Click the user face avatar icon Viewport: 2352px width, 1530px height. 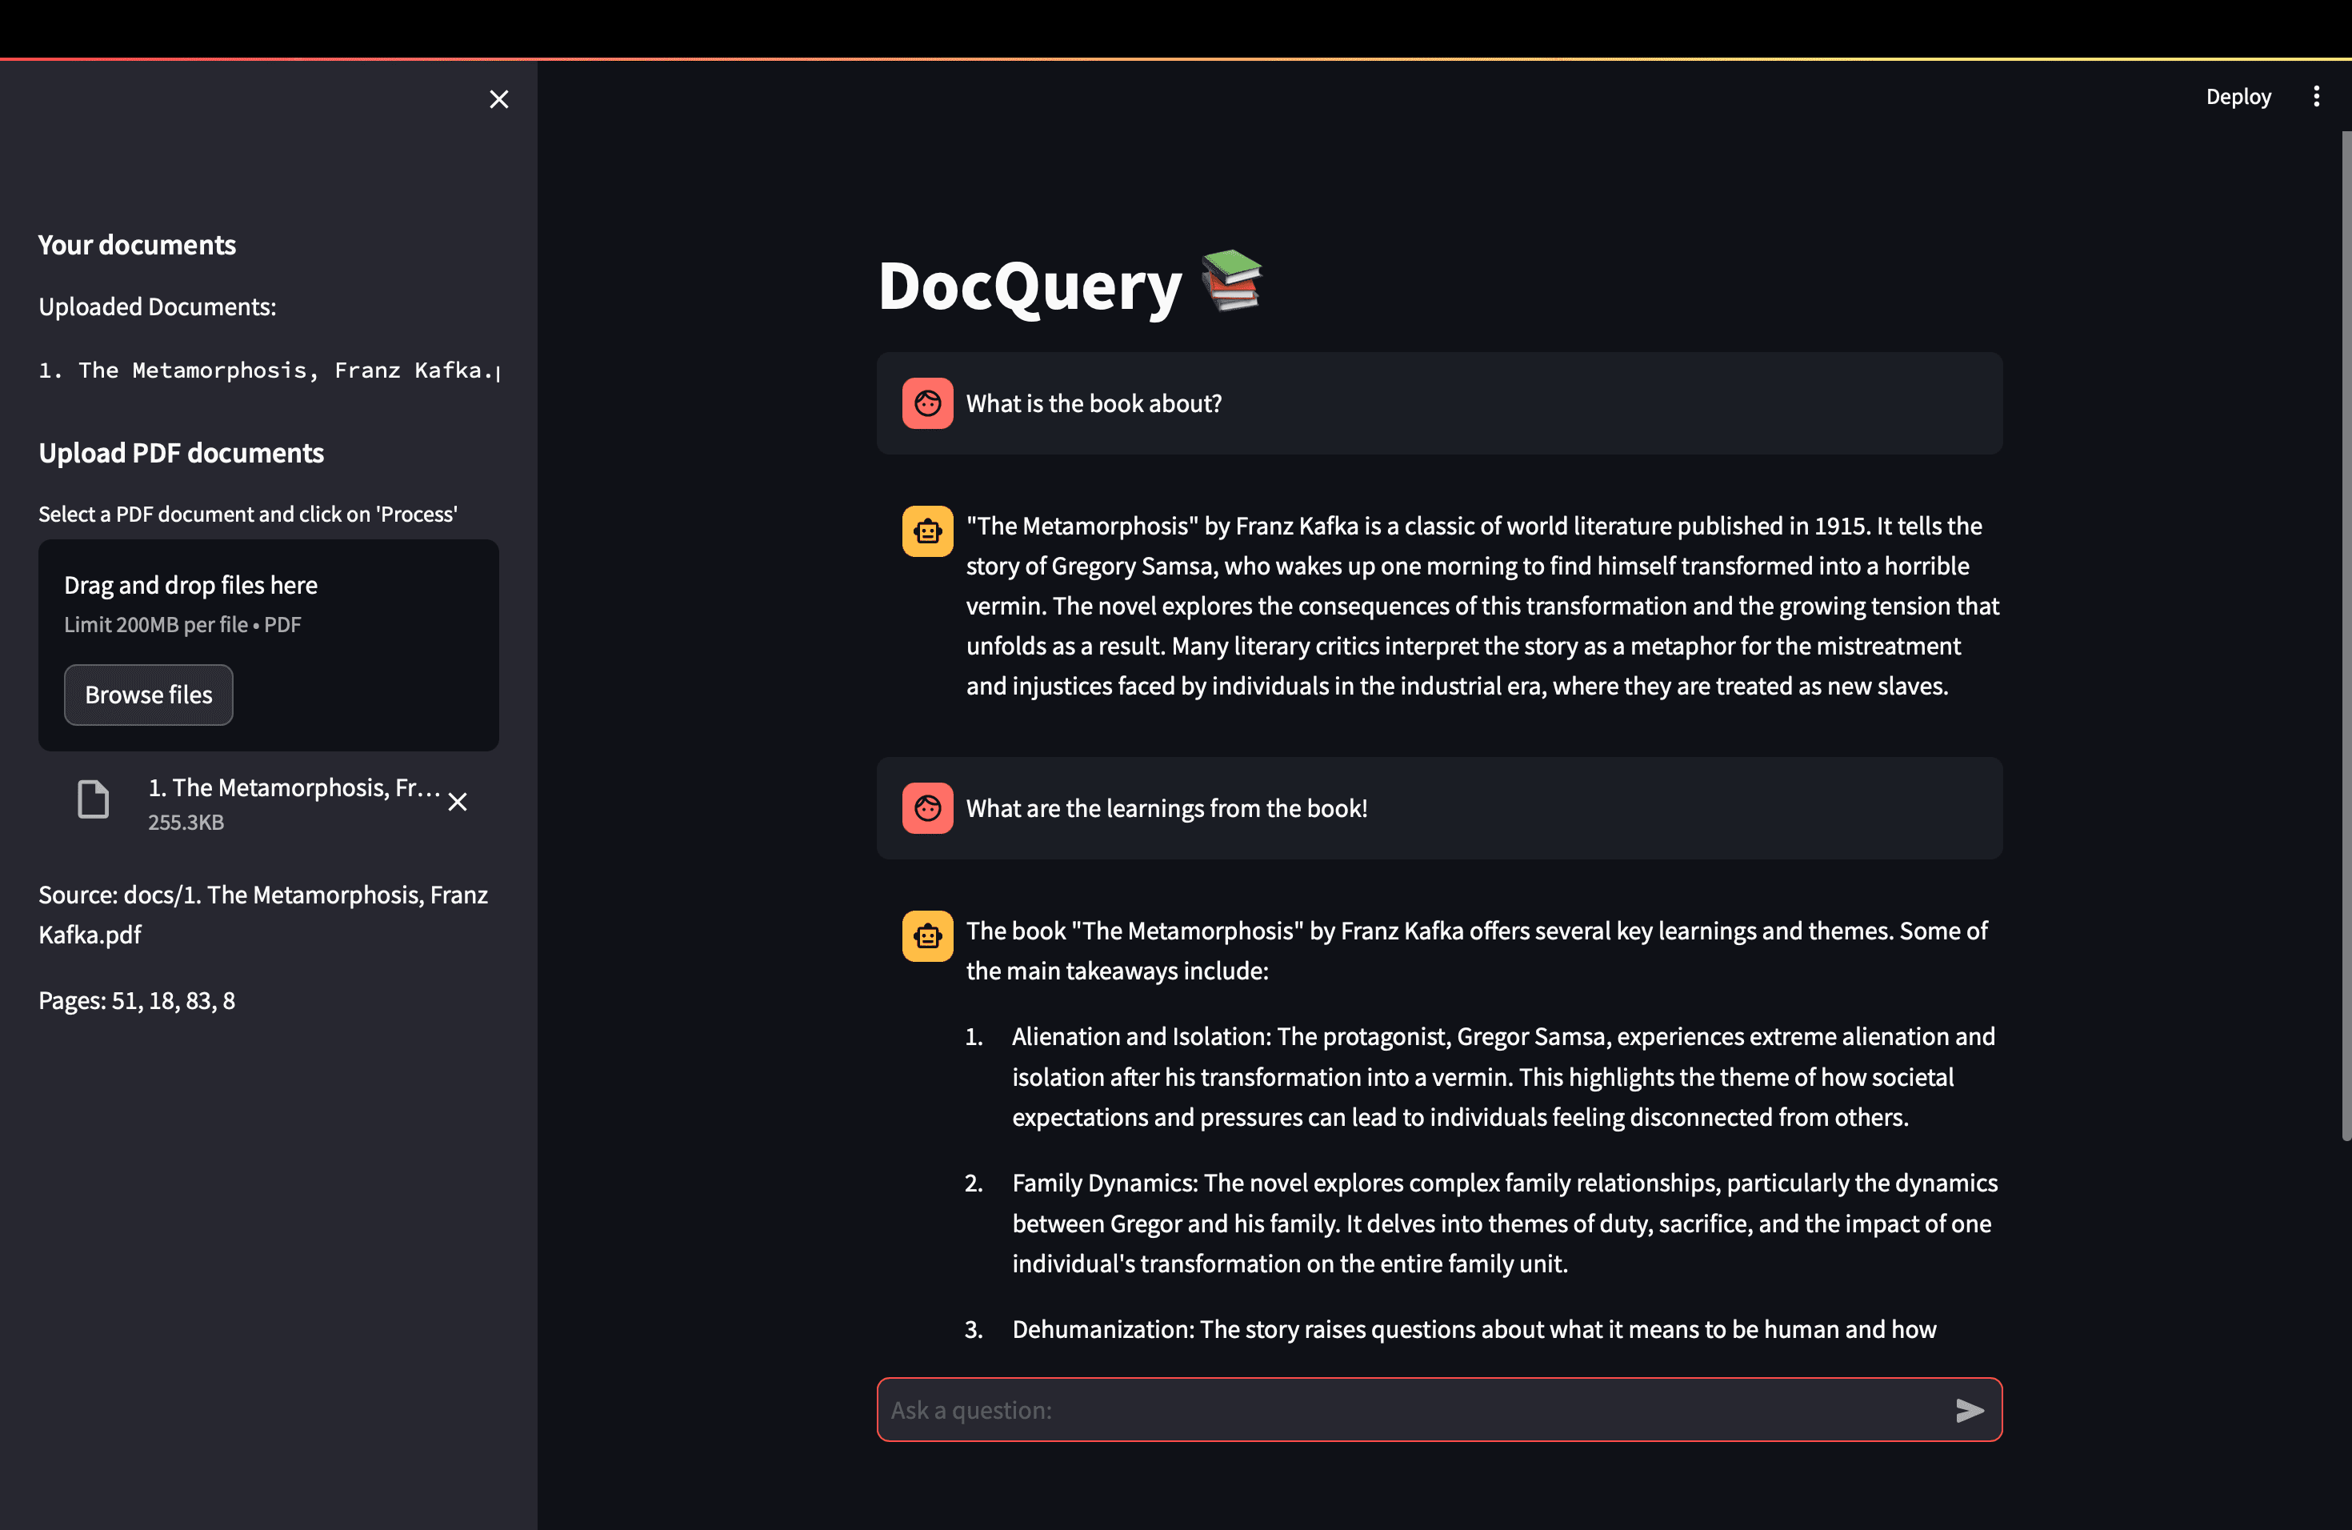click(x=927, y=403)
